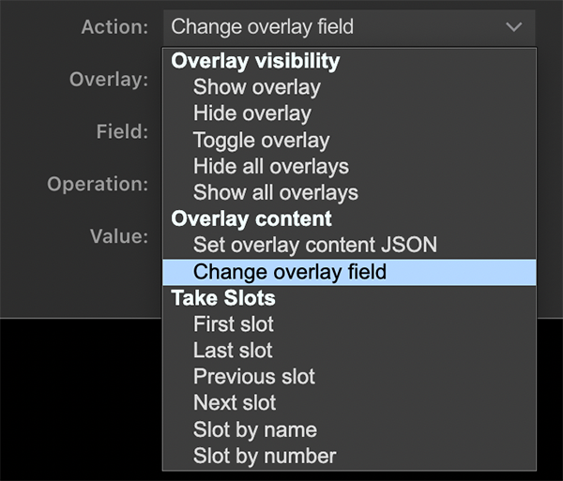Click the Overlay visibility group header

click(x=255, y=61)
